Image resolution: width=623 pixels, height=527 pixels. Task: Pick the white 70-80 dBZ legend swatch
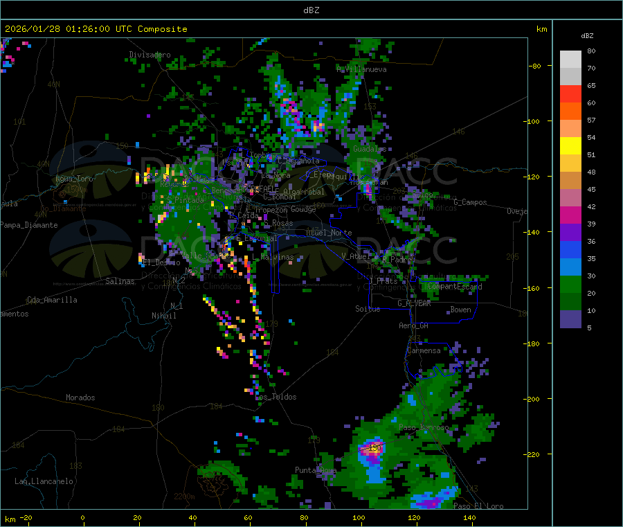pos(570,60)
